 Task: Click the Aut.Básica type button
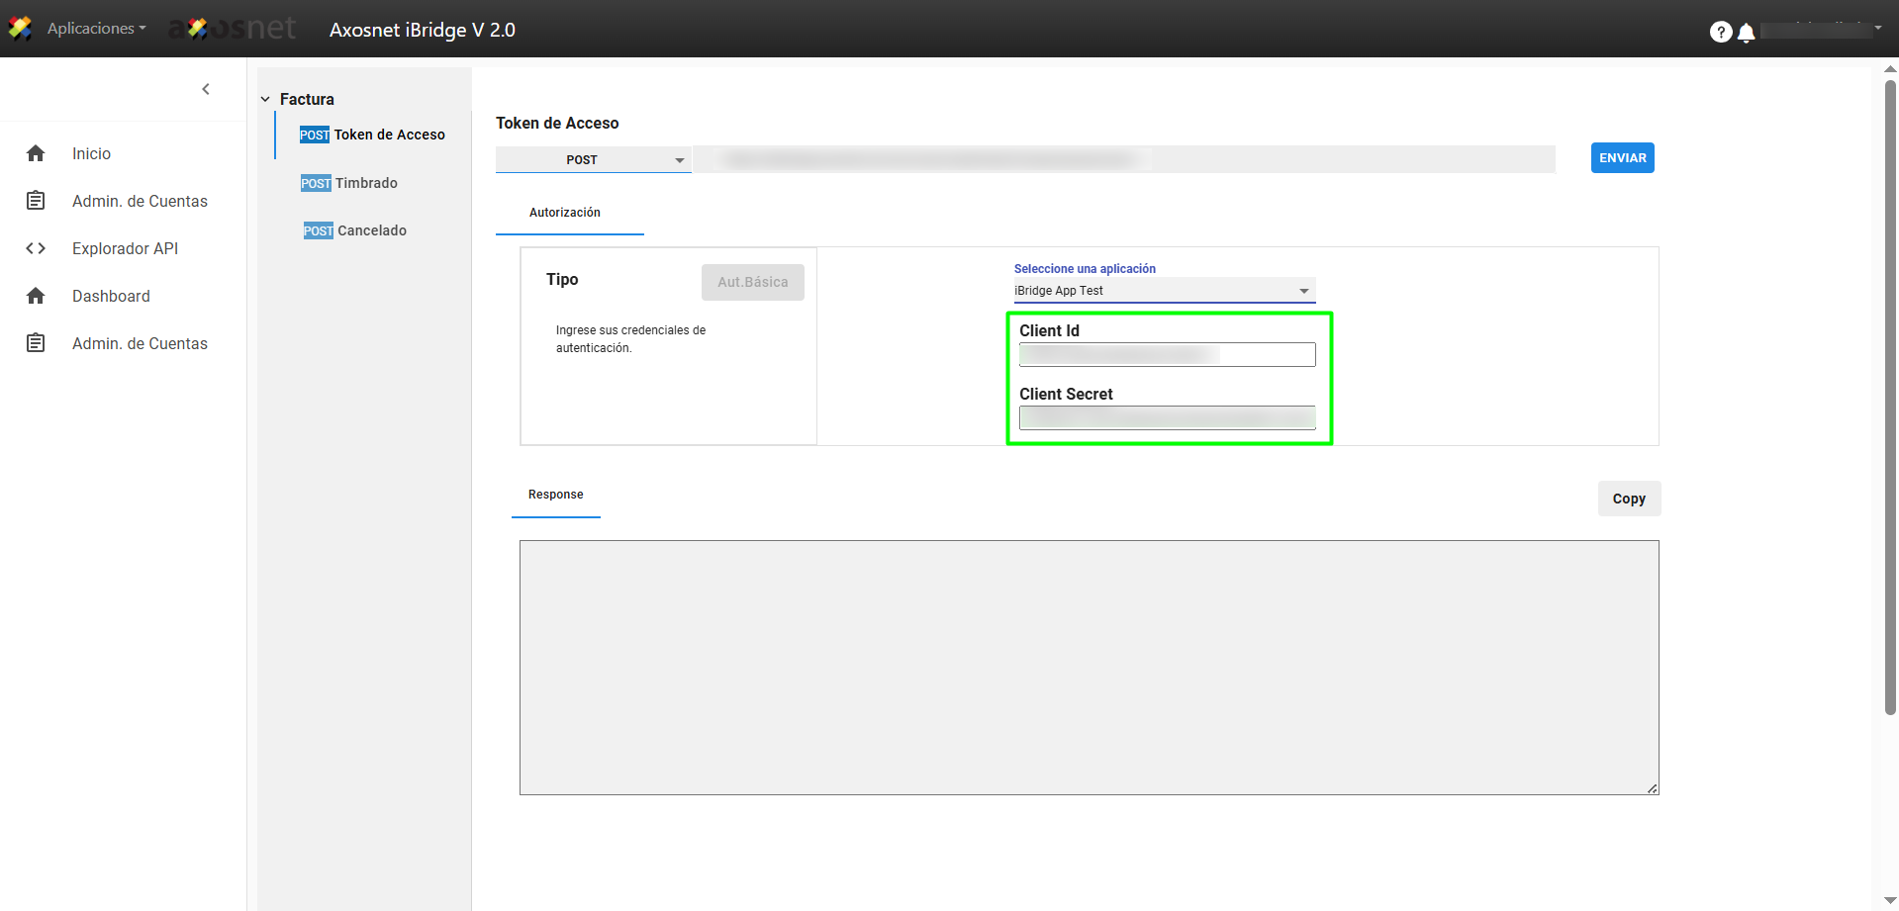(x=752, y=282)
